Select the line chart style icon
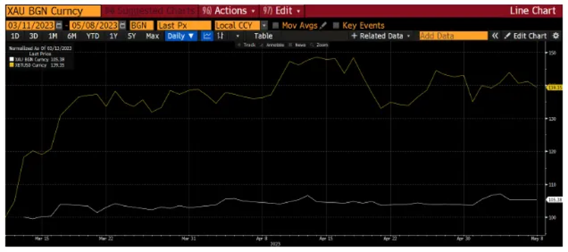 (x=208, y=36)
